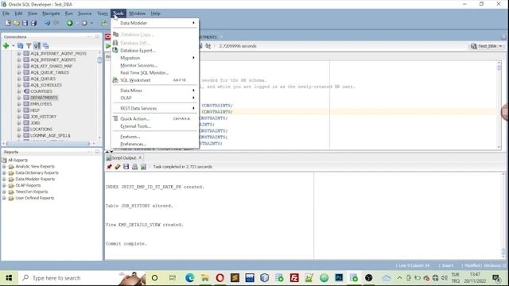The image size is (509, 286).
Task: Select TimesTen Reports folder
Action: [x=32, y=191]
